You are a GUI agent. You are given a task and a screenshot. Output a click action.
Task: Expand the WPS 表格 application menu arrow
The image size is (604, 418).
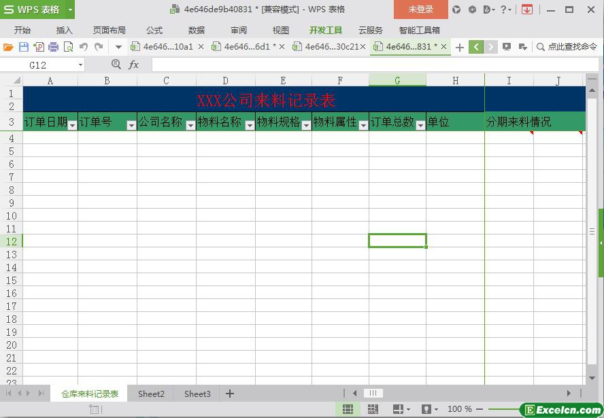(x=70, y=10)
